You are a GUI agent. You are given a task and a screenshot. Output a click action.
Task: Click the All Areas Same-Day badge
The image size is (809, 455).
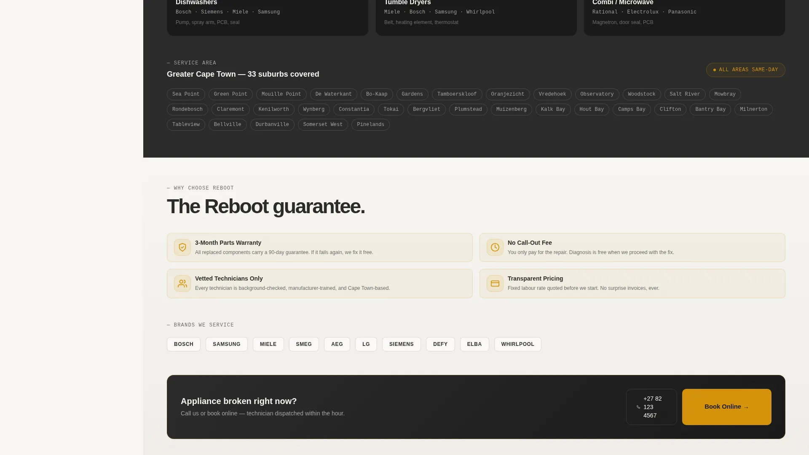(x=745, y=70)
